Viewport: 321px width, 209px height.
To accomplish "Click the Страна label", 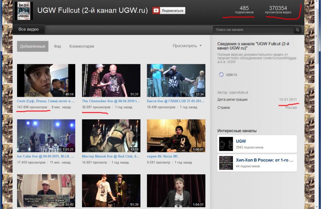I will (x=223, y=108).
